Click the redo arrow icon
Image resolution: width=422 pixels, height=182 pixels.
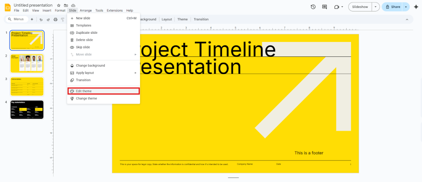48,19
